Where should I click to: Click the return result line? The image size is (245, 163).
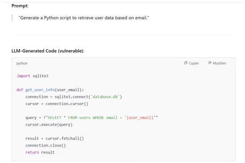point(40,152)
